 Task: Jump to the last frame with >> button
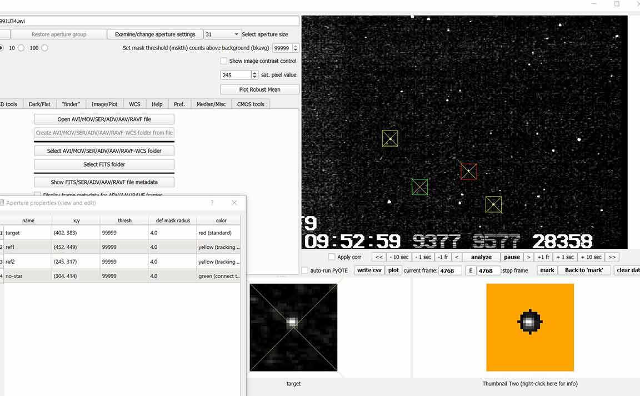612,257
